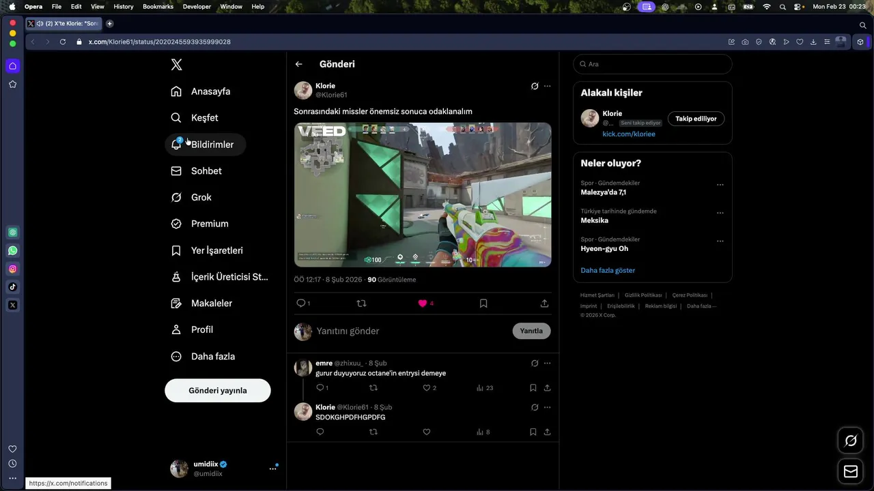Open more options on Klorie's reply
The width and height of the screenshot is (874, 491).
coord(547,407)
